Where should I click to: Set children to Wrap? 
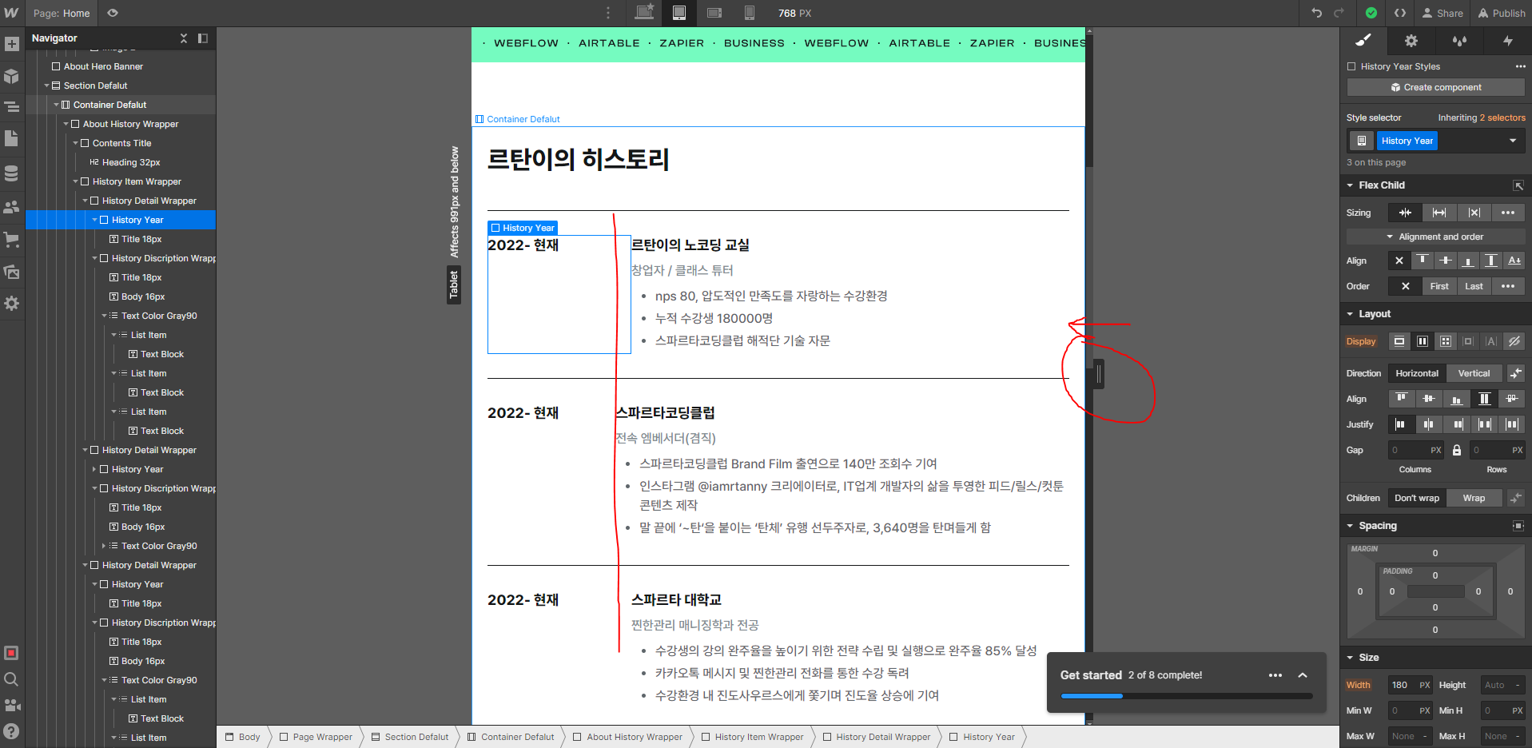tap(1474, 498)
